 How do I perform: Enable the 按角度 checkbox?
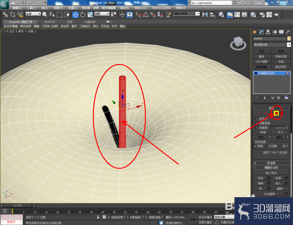coord(256,128)
